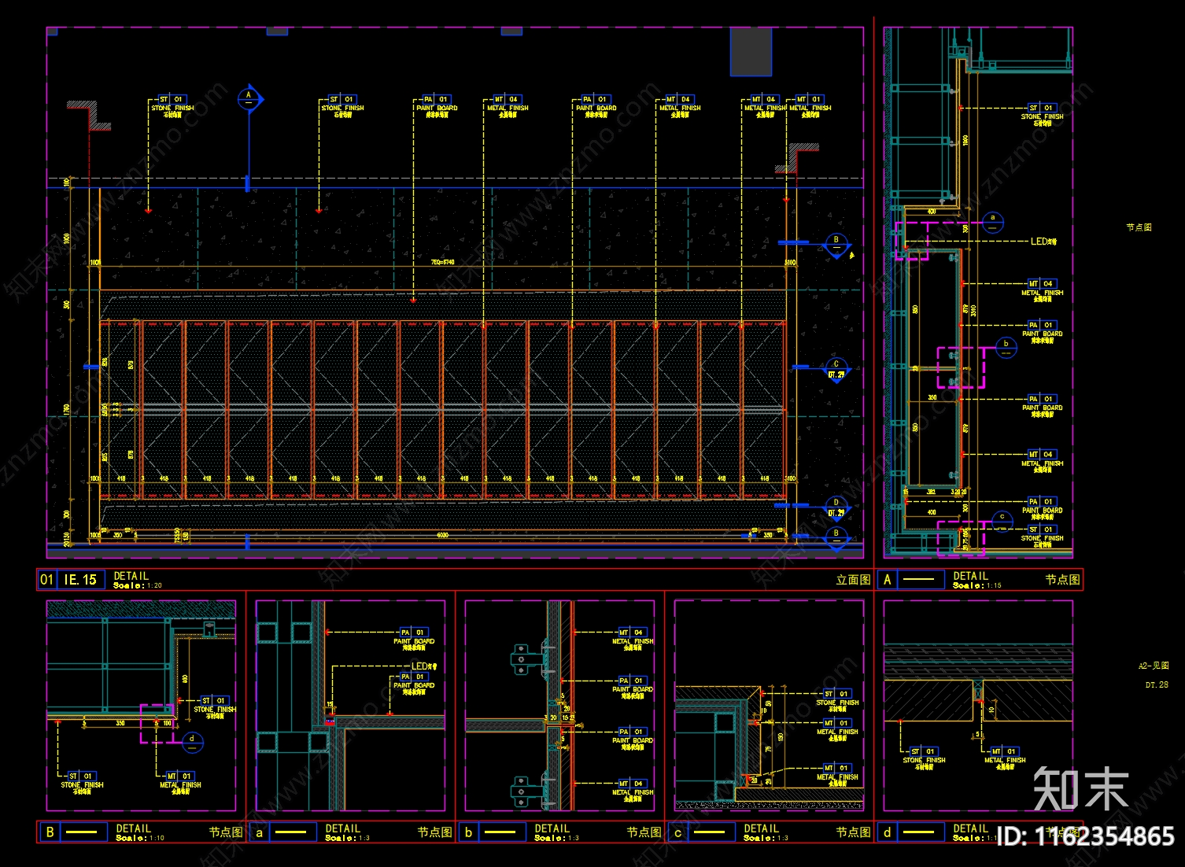Click 'DETAIL Scale 1:10' under detail B
The width and height of the screenshot is (1185, 867).
click(x=140, y=833)
